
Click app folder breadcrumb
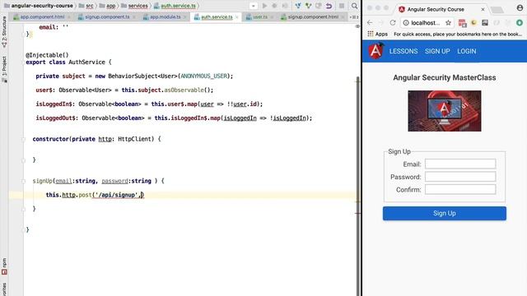click(107, 6)
